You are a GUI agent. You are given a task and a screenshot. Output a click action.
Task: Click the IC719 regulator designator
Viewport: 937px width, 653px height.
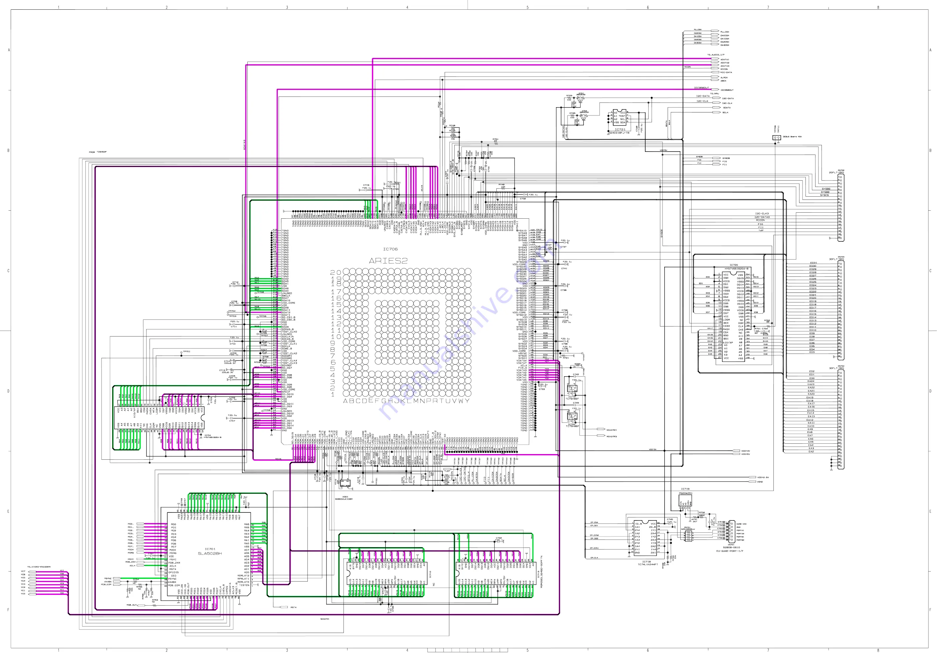[x=685, y=489]
